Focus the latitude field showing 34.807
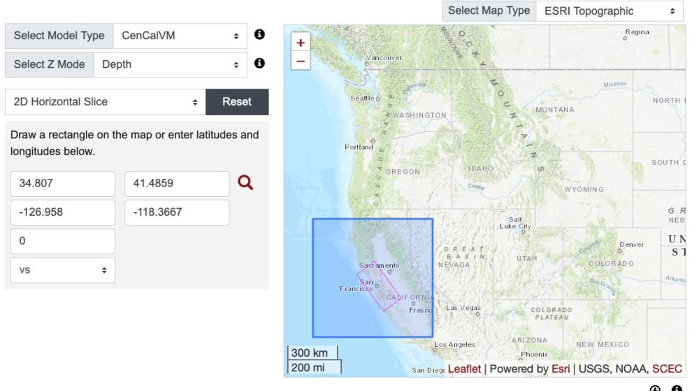The width and height of the screenshot is (699, 391). (63, 184)
